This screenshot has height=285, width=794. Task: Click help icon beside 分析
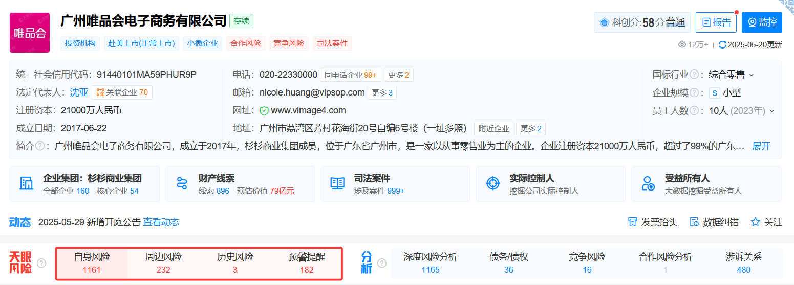(x=382, y=263)
